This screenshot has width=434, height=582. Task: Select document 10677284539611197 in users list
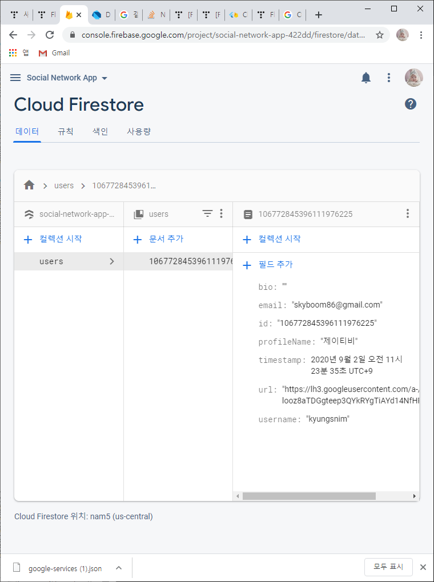[178, 261]
